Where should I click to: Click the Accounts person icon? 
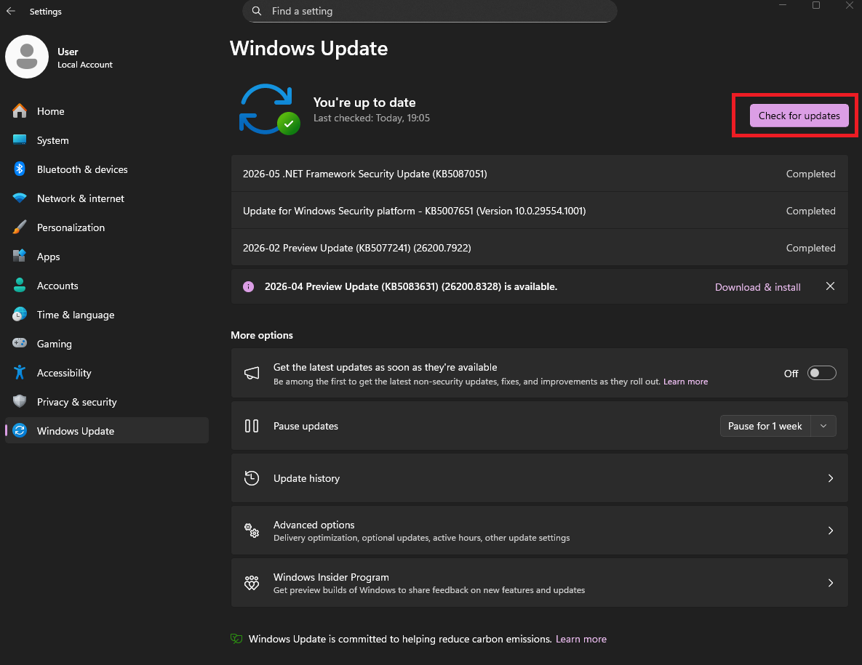click(20, 285)
